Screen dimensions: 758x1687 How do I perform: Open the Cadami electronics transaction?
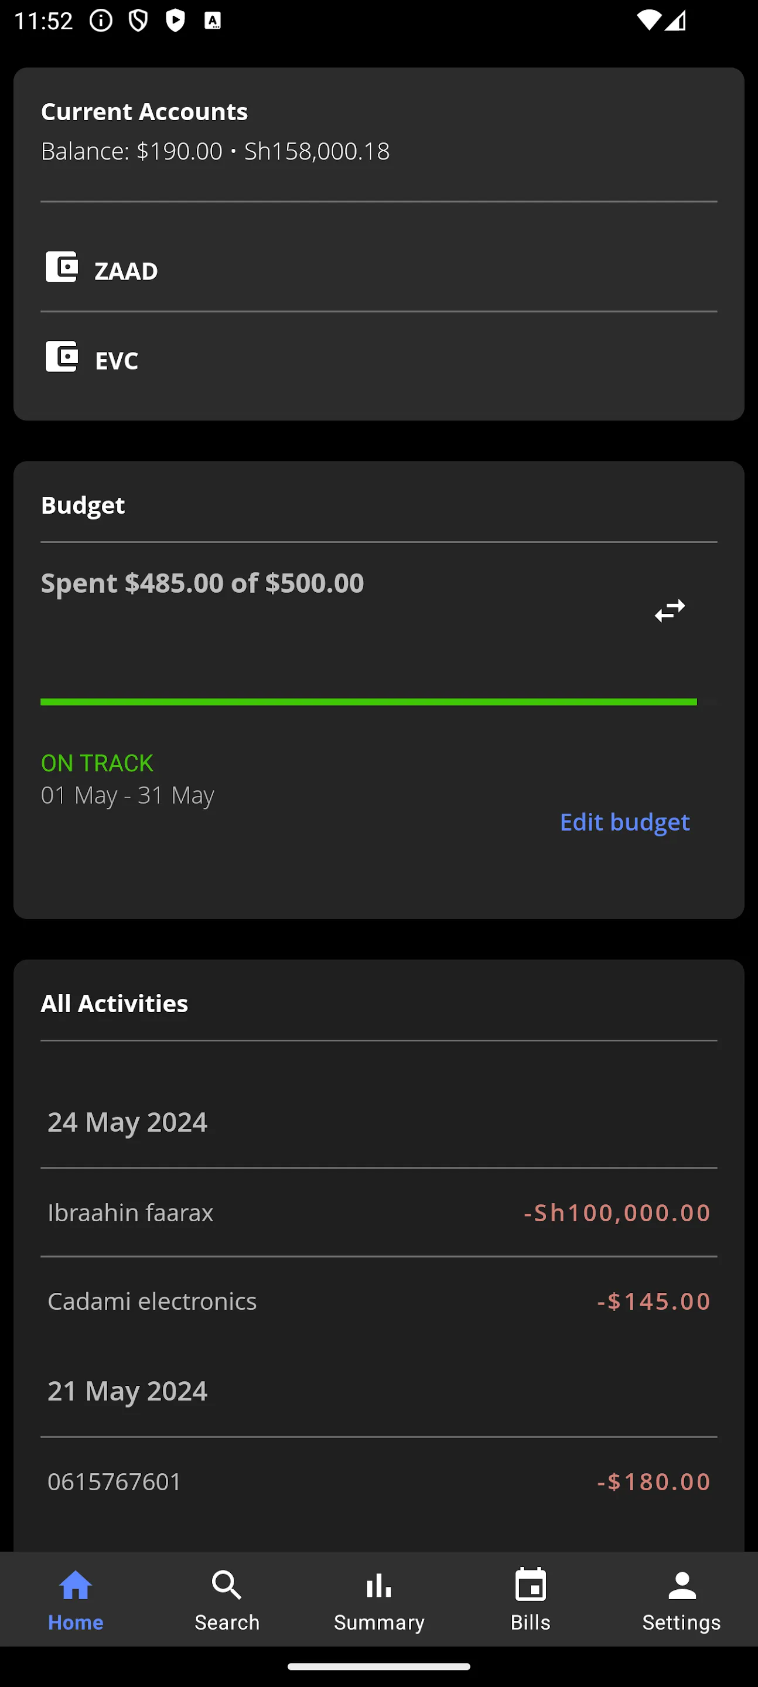[x=378, y=1301]
